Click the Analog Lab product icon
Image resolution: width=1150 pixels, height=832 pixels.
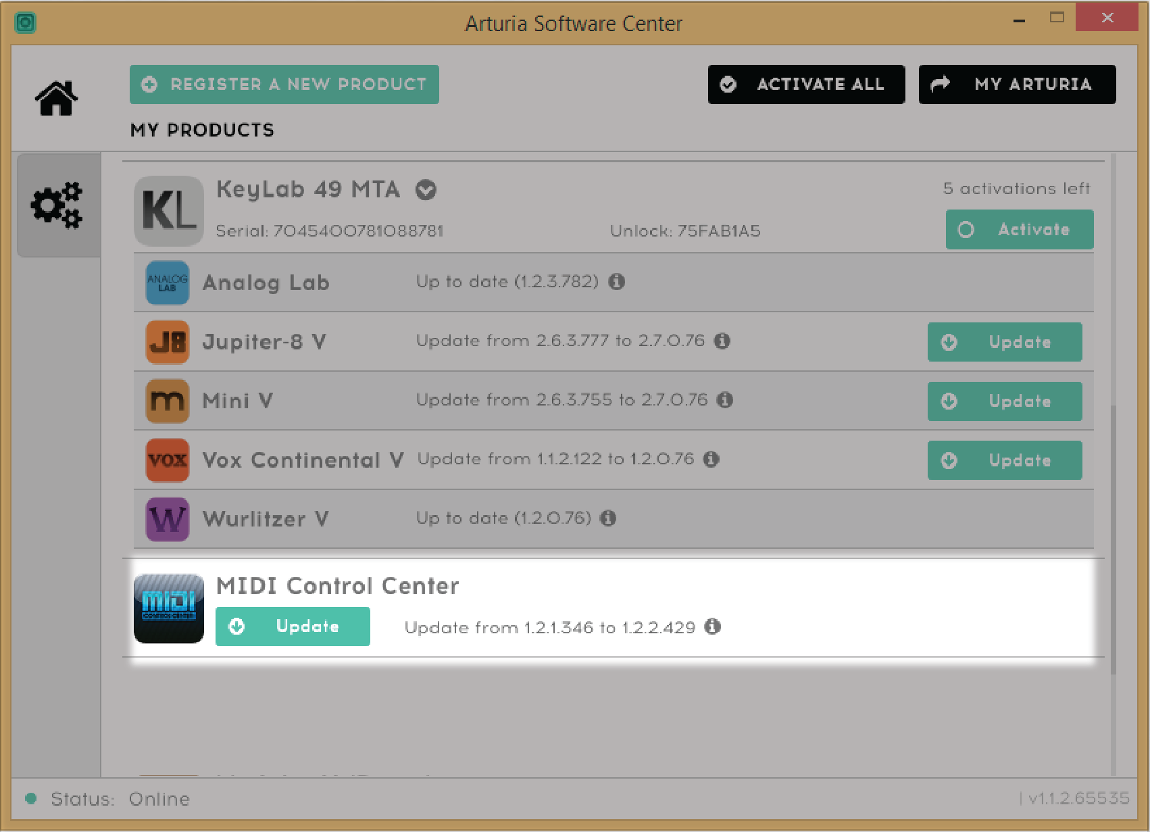pyautogui.click(x=168, y=283)
